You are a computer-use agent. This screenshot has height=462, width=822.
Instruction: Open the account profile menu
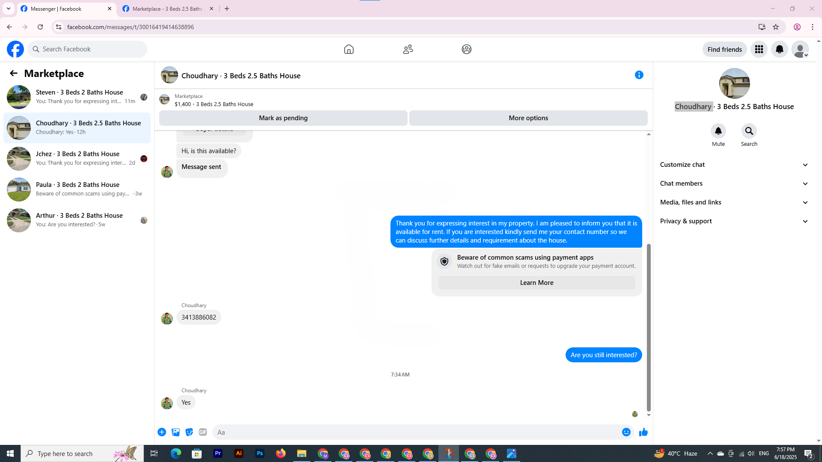(800, 49)
